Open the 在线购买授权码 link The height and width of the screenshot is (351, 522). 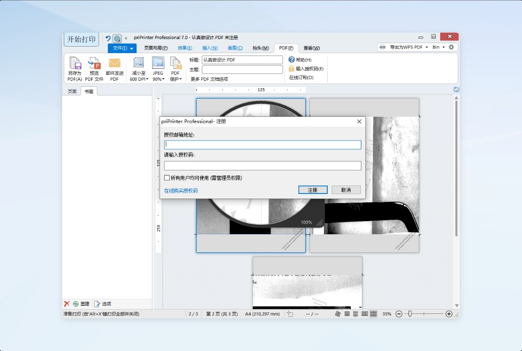181,191
